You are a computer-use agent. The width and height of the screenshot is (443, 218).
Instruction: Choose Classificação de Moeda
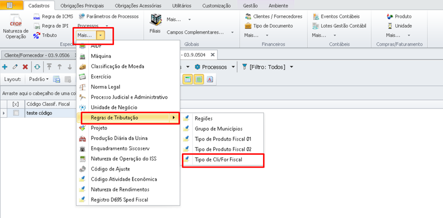(x=117, y=66)
